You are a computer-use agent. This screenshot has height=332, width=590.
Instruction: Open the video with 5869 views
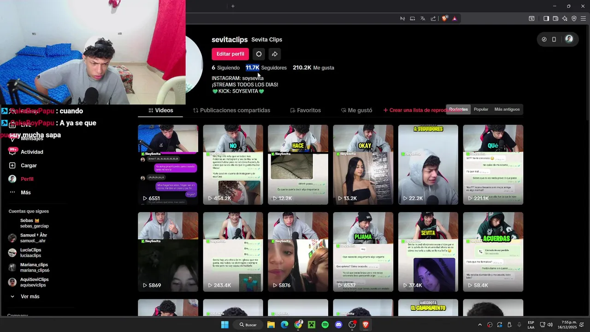[168, 252]
